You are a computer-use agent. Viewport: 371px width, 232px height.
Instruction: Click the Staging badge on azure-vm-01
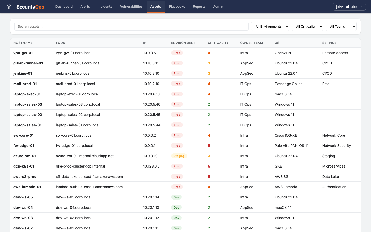coord(179,156)
